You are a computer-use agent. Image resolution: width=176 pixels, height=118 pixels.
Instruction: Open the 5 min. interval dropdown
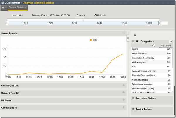click(x=81, y=15)
